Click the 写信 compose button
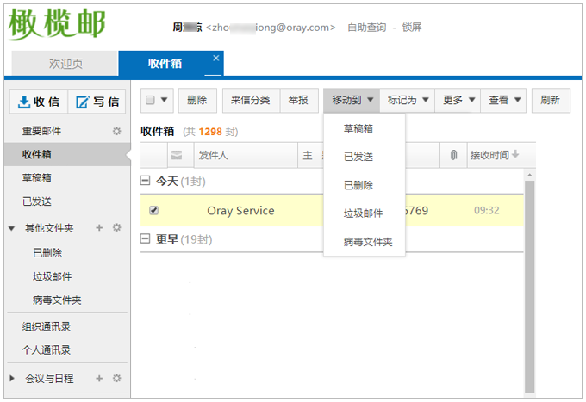This screenshot has width=586, height=402. [97, 102]
